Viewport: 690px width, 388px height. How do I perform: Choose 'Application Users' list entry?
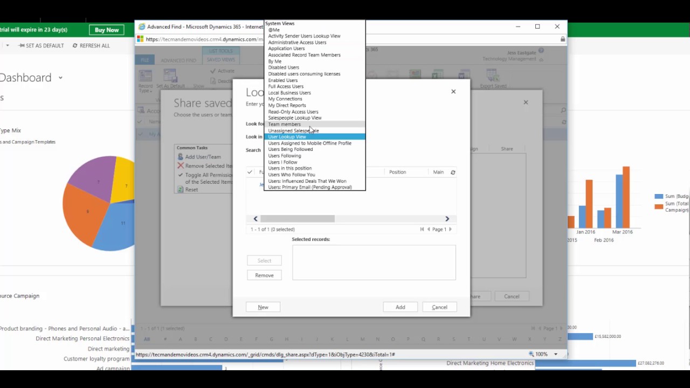[x=314, y=48]
